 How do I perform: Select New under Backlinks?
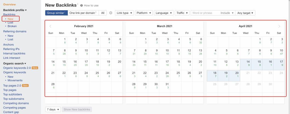tap(10, 19)
